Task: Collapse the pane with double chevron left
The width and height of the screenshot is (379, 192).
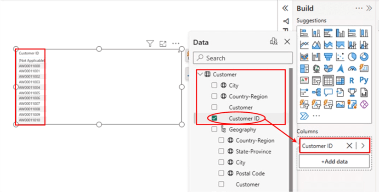Action: point(285,8)
